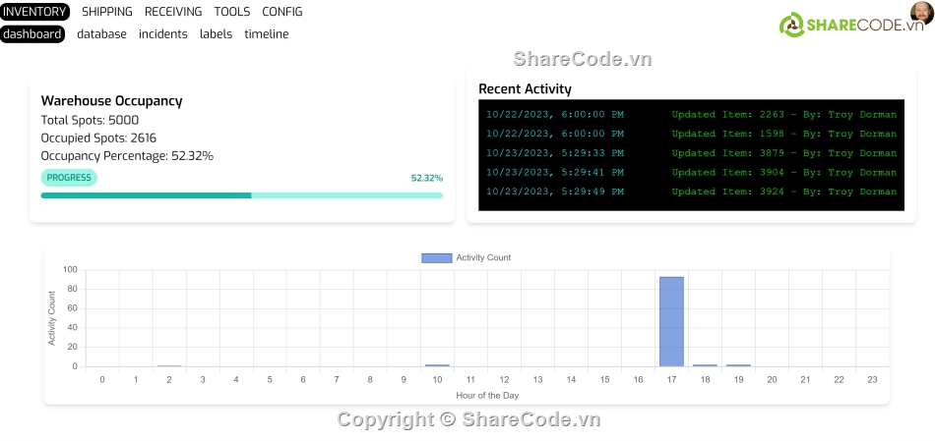The image size is (935, 441).
Task: Select the labels tab
Action: [x=216, y=33]
